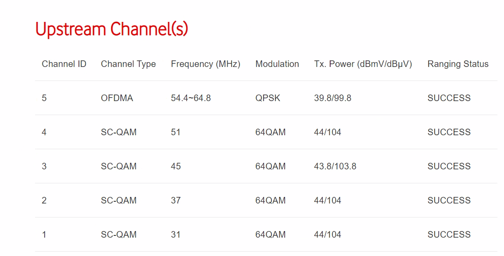Click the Channel ID column header
504x256 pixels.
click(64, 64)
